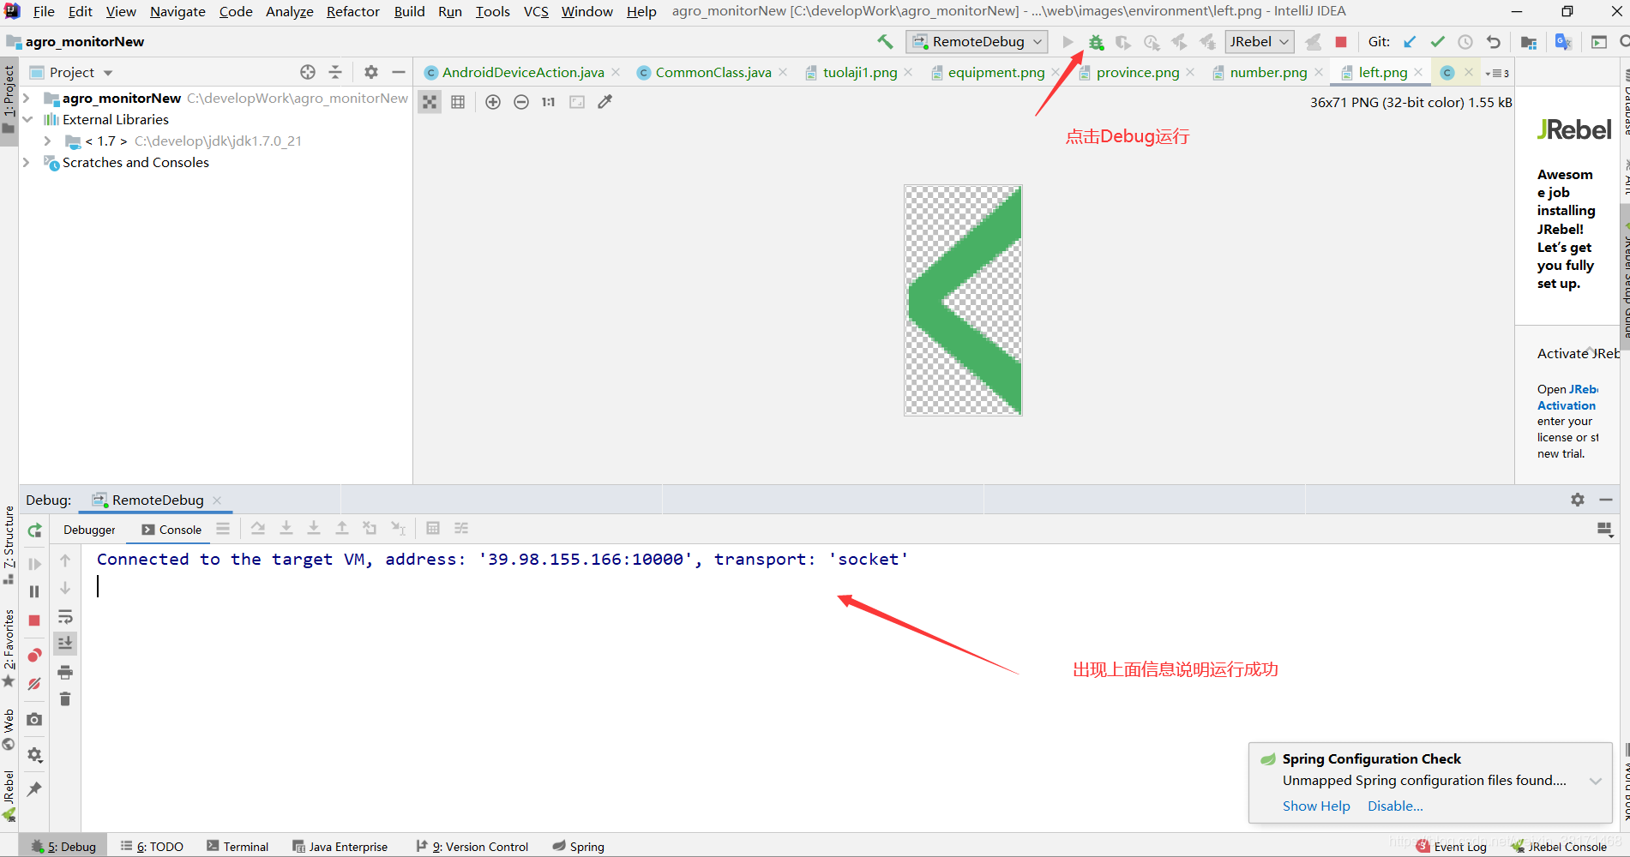Pin the debug tab with pin icon
1630x857 pixels.
[x=34, y=789]
